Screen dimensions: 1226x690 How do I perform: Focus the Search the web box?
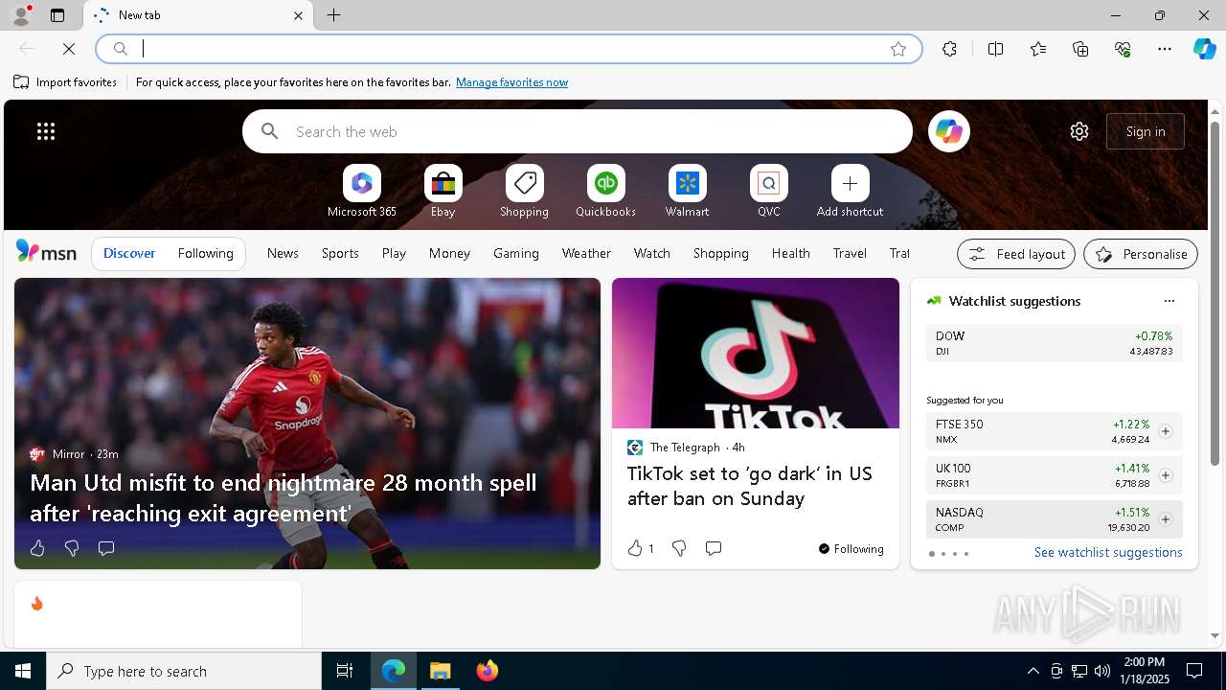578,131
